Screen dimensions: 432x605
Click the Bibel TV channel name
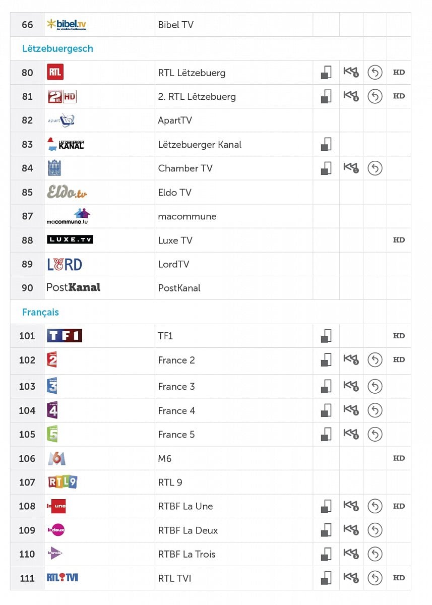[x=175, y=25]
